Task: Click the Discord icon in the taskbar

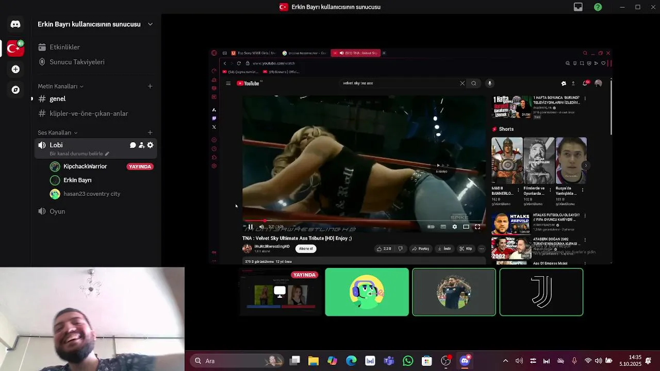Action: pos(465,361)
